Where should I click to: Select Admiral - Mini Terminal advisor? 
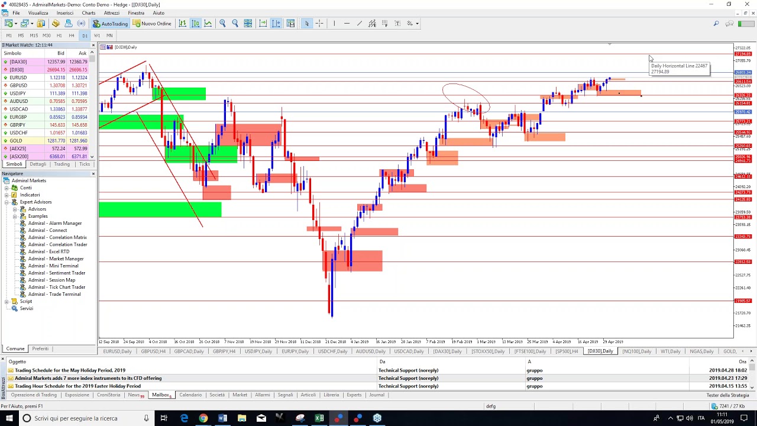coord(53,266)
